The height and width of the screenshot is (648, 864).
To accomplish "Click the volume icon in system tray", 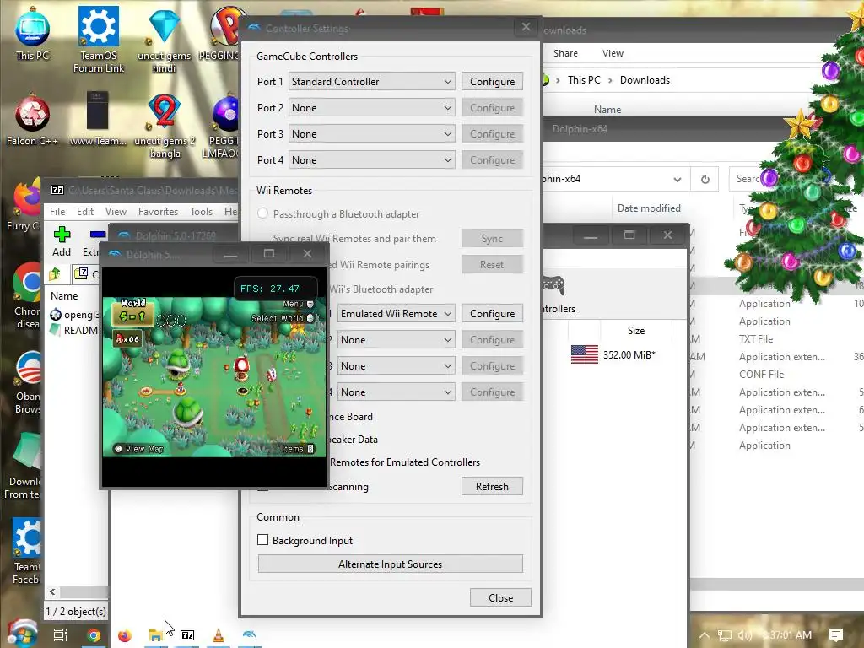I will pos(744,635).
